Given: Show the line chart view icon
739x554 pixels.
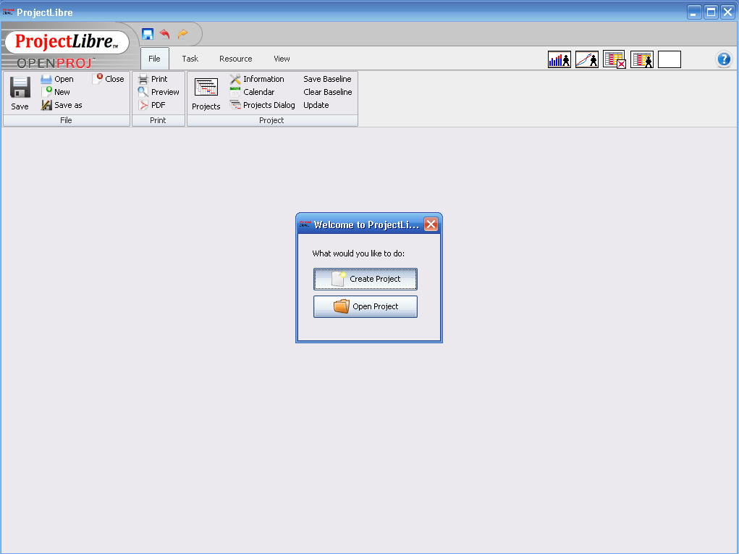Looking at the screenshot, I should tap(587, 60).
